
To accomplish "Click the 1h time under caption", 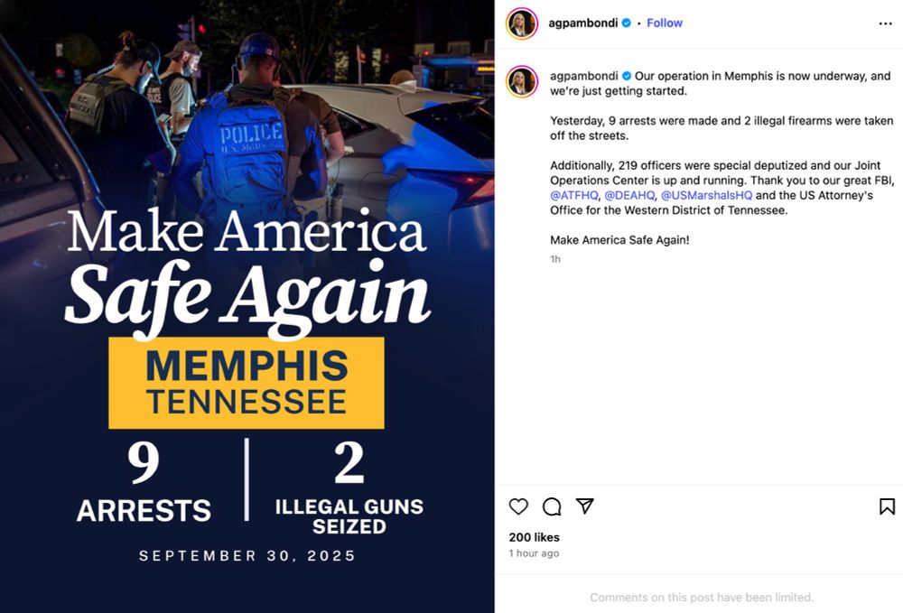I will click(555, 259).
